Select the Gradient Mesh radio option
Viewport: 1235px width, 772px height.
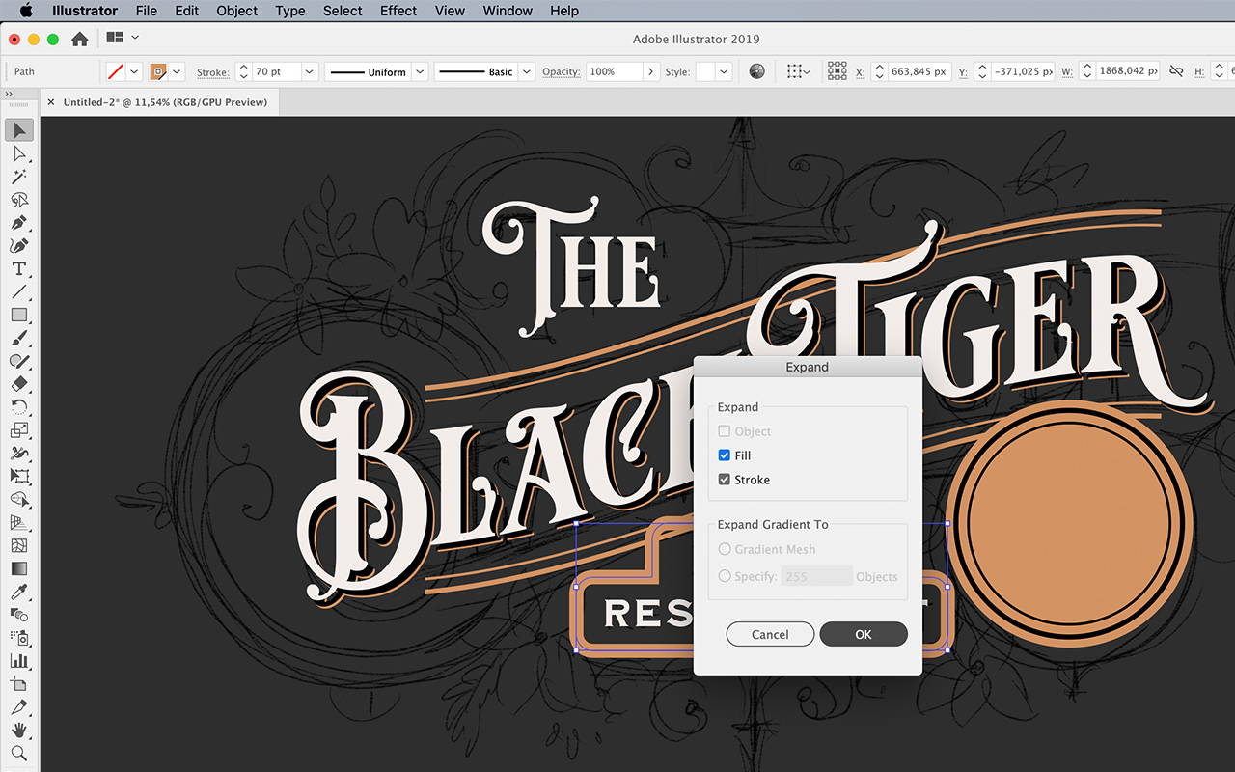[725, 549]
